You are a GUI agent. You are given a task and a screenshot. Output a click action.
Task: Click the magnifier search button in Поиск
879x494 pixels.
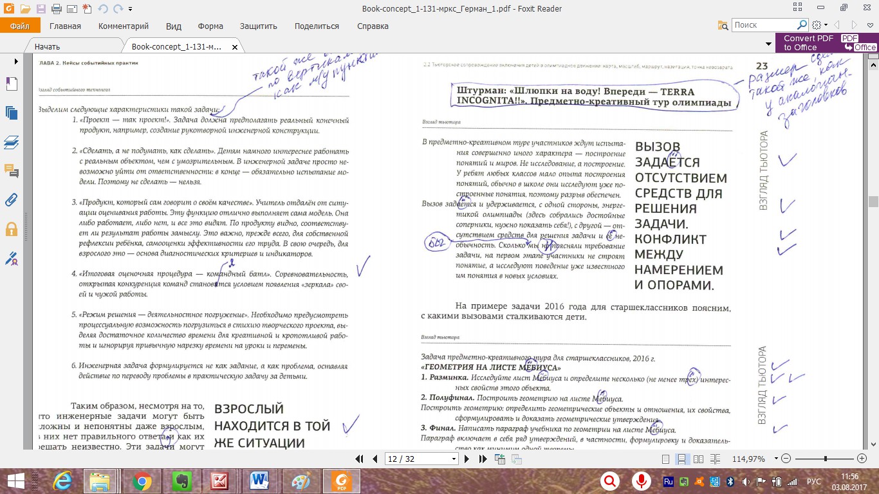pos(802,25)
